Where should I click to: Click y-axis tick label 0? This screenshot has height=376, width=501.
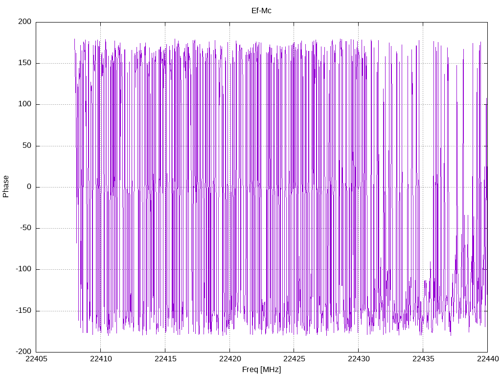coord(29,187)
